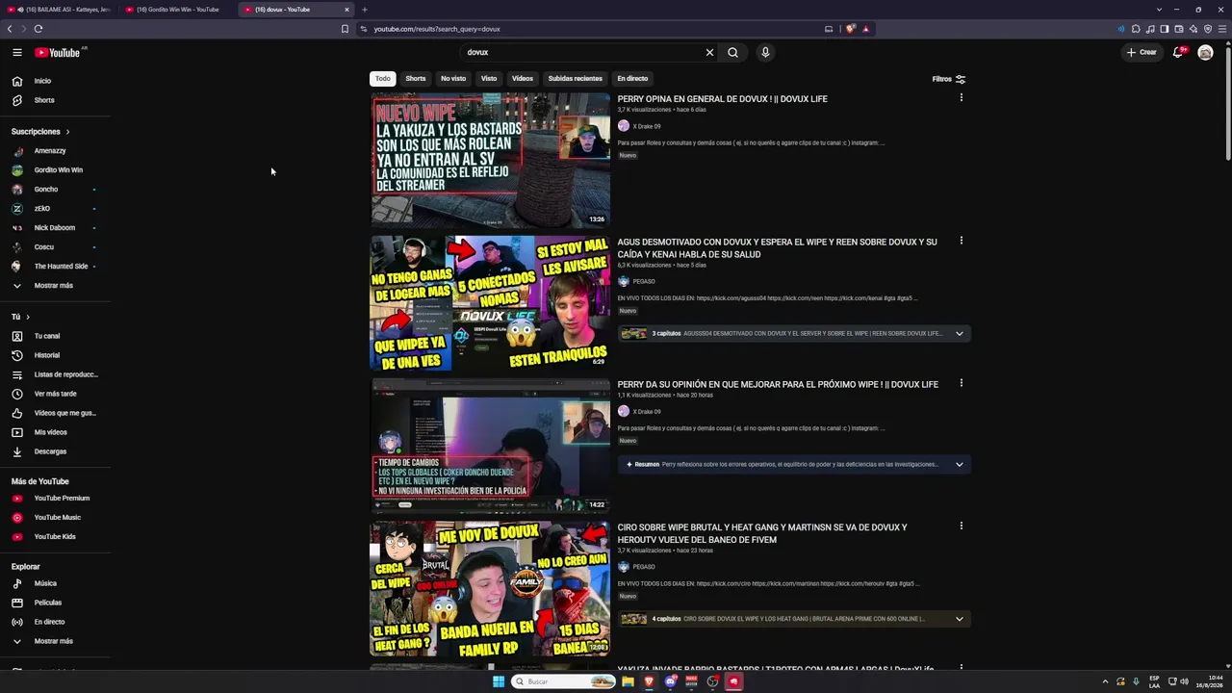
Task: Open more actions for Ciro Sobre Wipe video
Action: click(x=961, y=526)
